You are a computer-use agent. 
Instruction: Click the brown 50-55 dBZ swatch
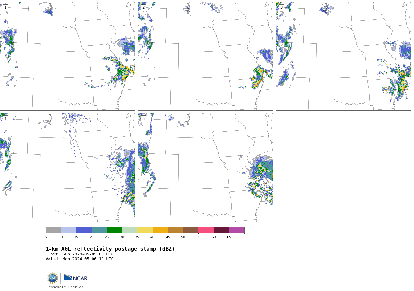[x=191, y=230]
